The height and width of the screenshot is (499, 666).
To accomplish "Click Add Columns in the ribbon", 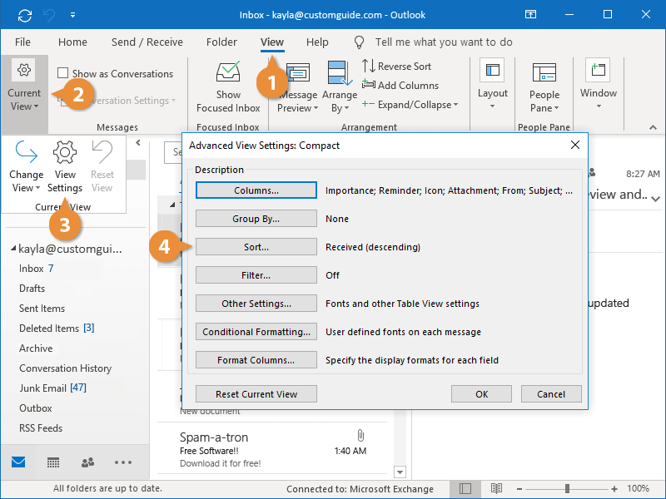I will click(400, 86).
